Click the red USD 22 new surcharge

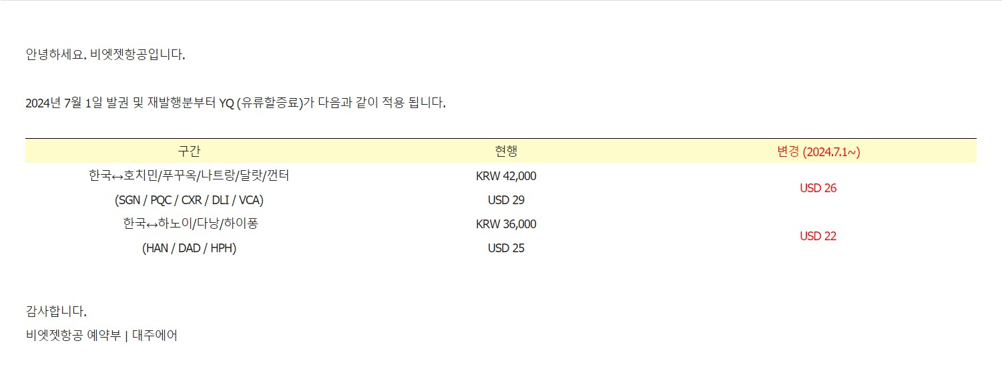click(x=818, y=236)
